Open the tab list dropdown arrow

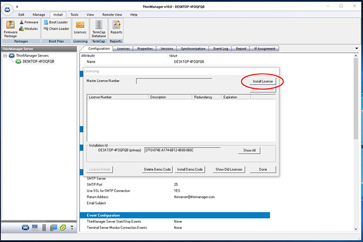pos(357,48)
